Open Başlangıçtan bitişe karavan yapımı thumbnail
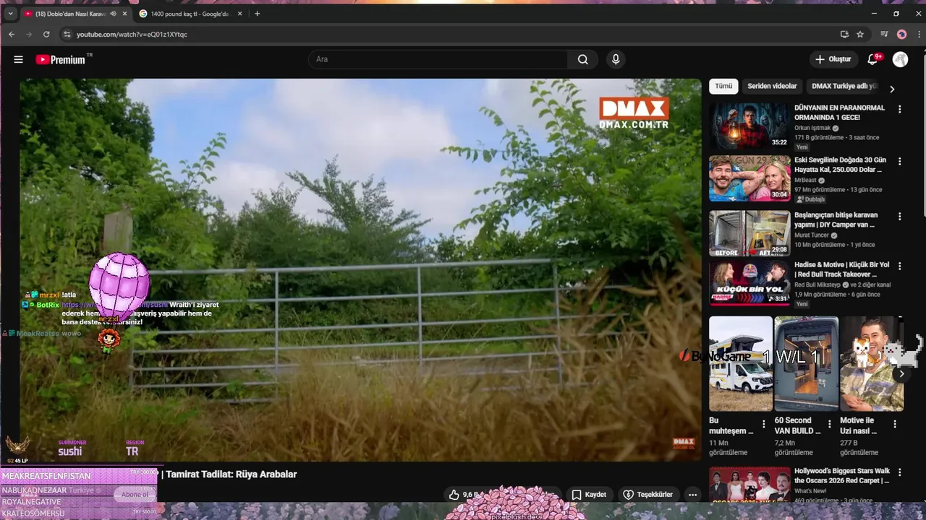The width and height of the screenshot is (926, 520). point(749,233)
